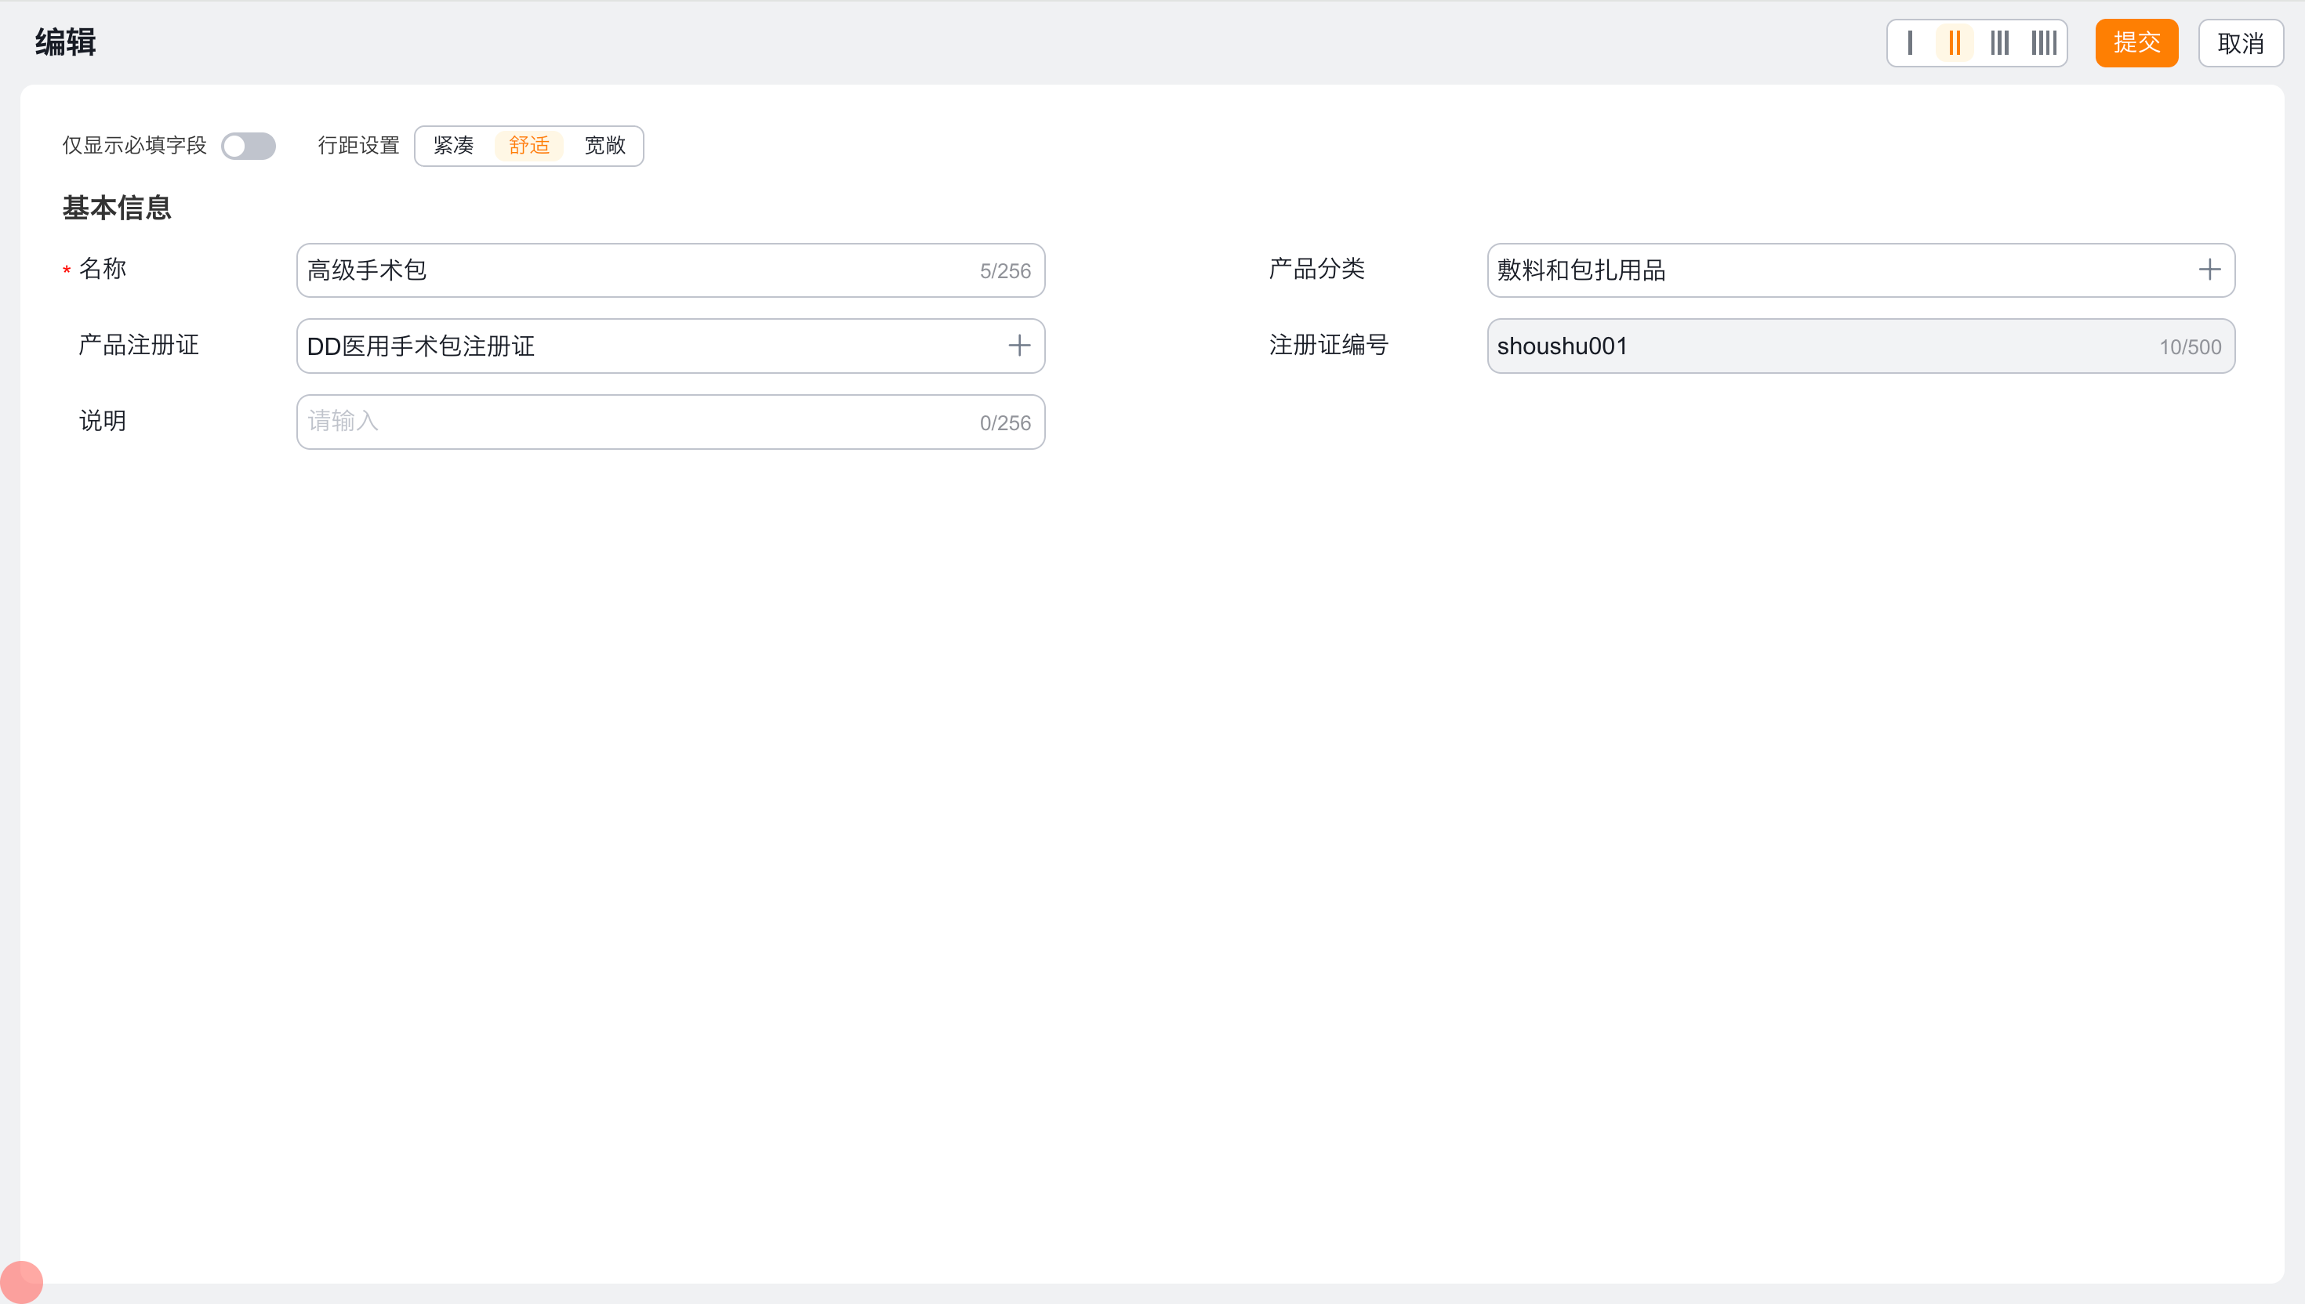Screen dimensions: 2305x1304
Task: Click the red floating circle at bottom-left
Action: click(21, 1280)
